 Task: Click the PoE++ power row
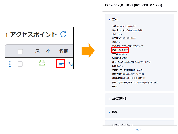pos(117,66)
